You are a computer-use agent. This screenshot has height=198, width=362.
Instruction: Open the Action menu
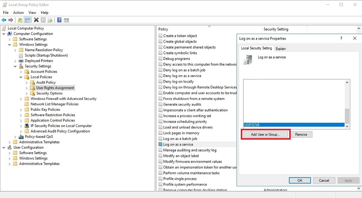tap(18, 13)
